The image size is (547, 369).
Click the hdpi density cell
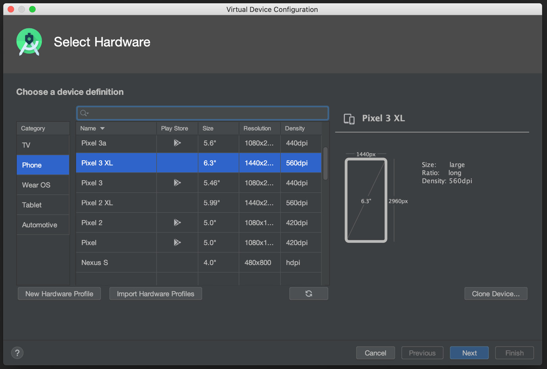tap(301, 262)
